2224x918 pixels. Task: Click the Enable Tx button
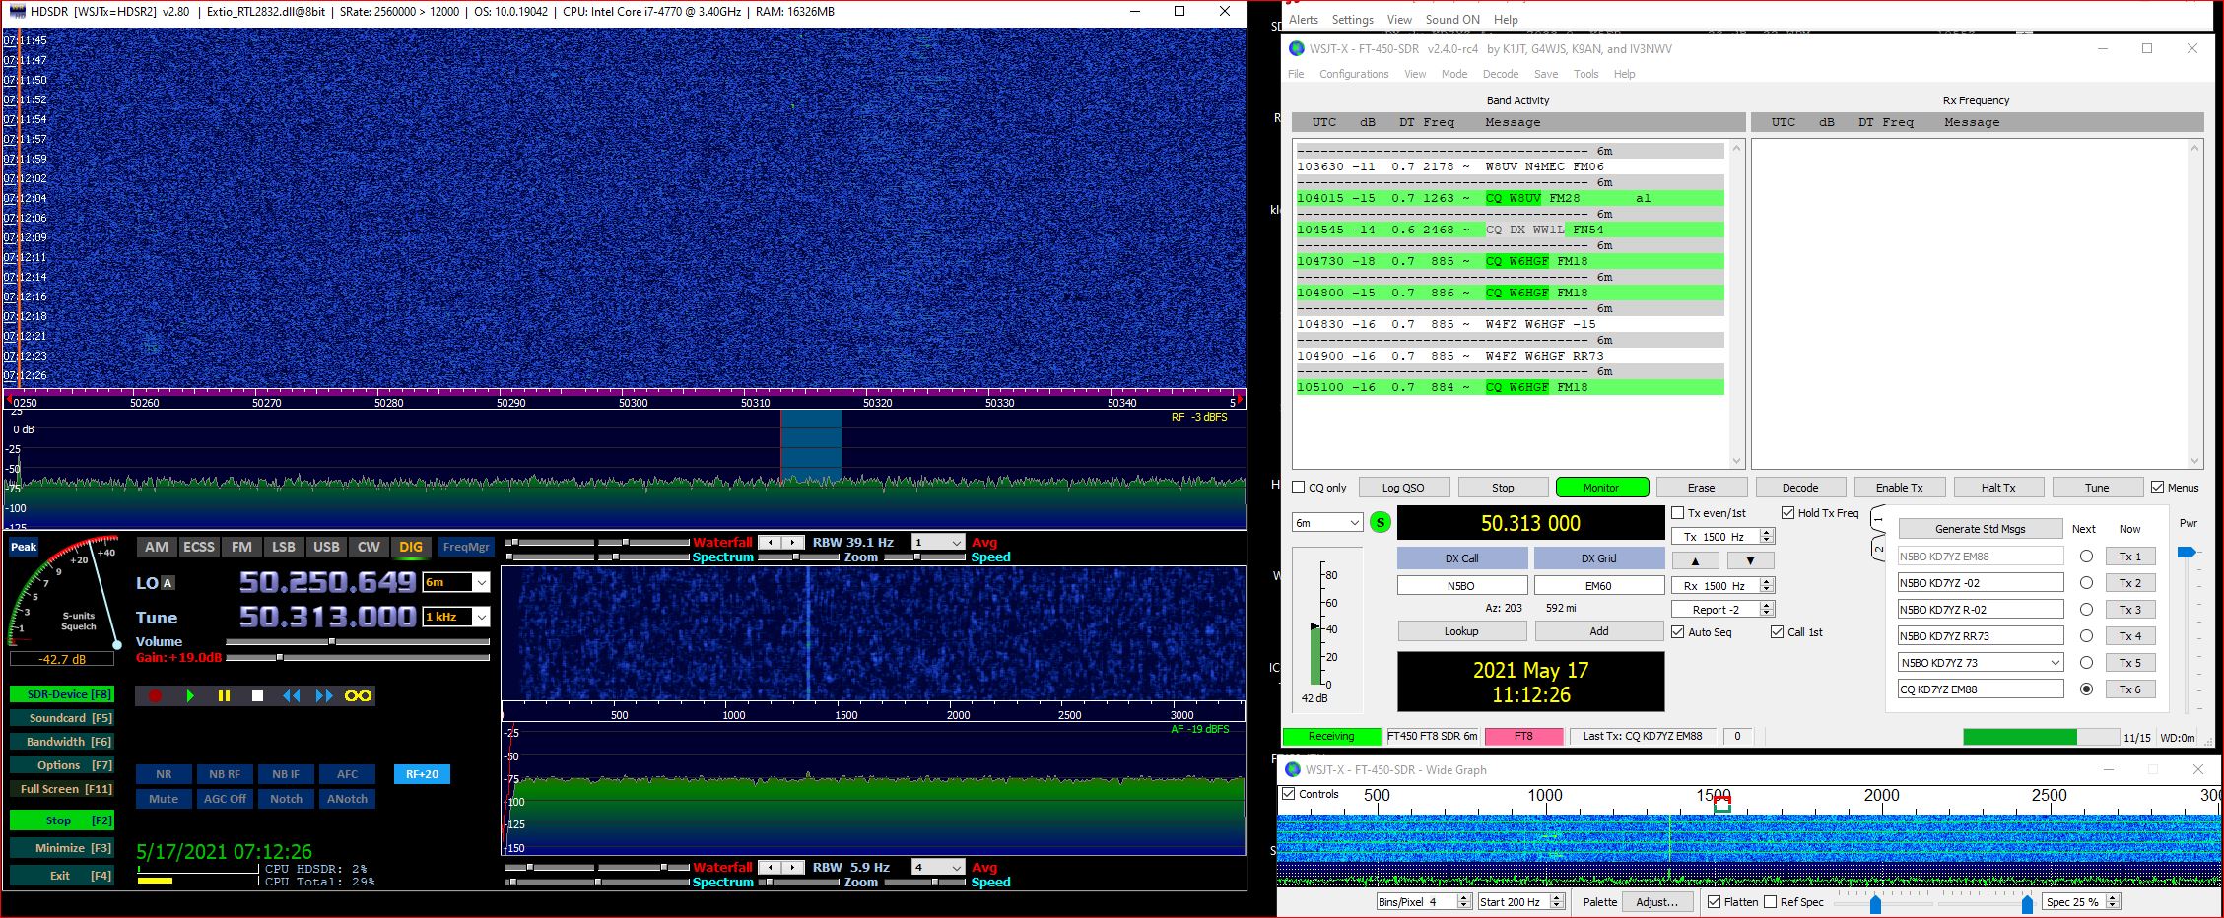click(x=1899, y=488)
